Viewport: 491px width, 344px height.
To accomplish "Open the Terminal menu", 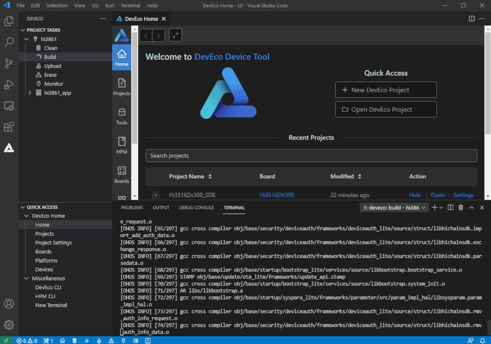I will pyautogui.click(x=130, y=5).
